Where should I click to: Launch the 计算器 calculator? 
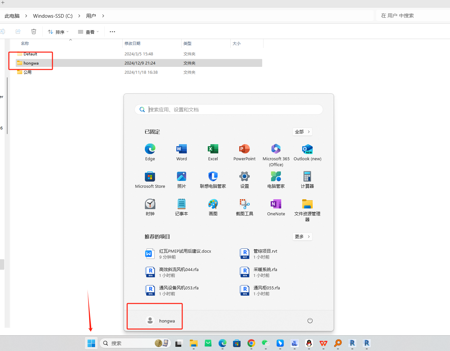307,180
